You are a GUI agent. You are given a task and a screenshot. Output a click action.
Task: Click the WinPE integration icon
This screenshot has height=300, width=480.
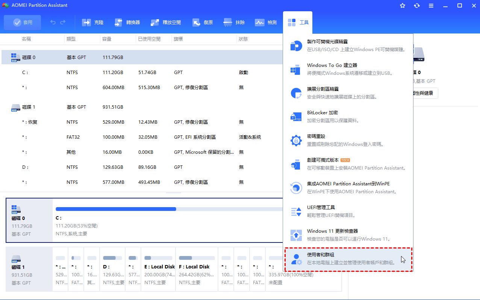pyautogui.click(x=296, y=188)
